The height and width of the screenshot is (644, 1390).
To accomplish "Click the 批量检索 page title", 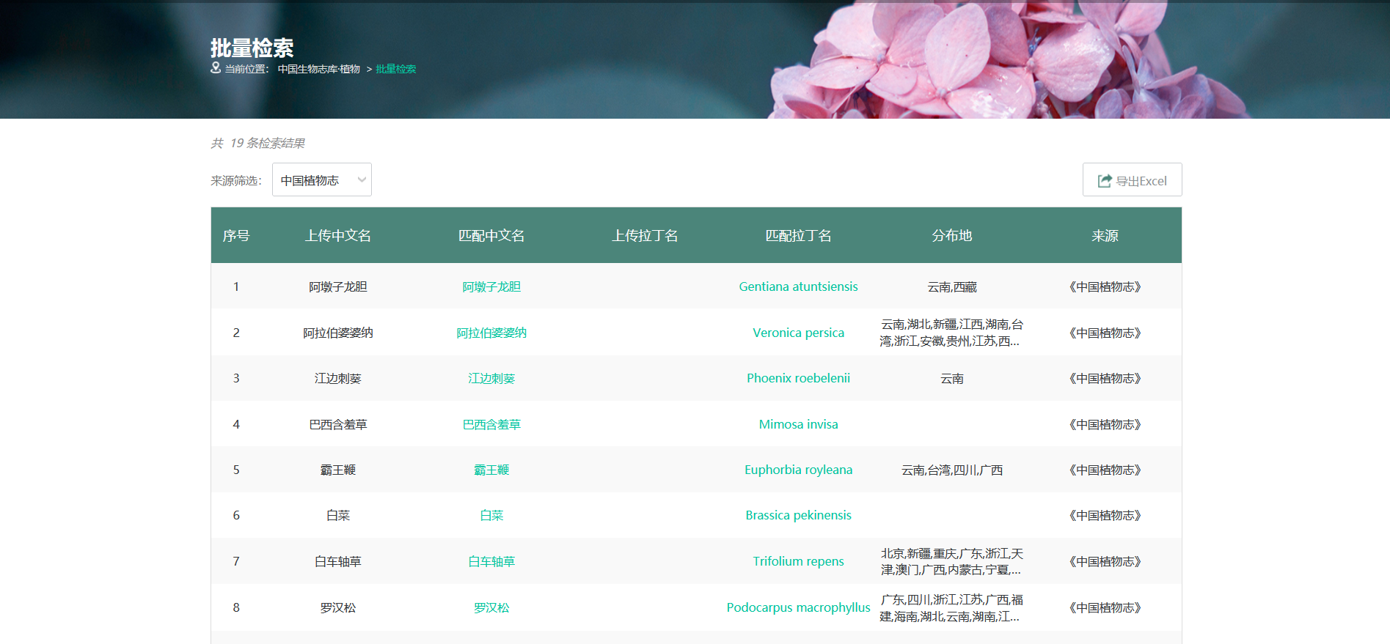I will point(252,48).
